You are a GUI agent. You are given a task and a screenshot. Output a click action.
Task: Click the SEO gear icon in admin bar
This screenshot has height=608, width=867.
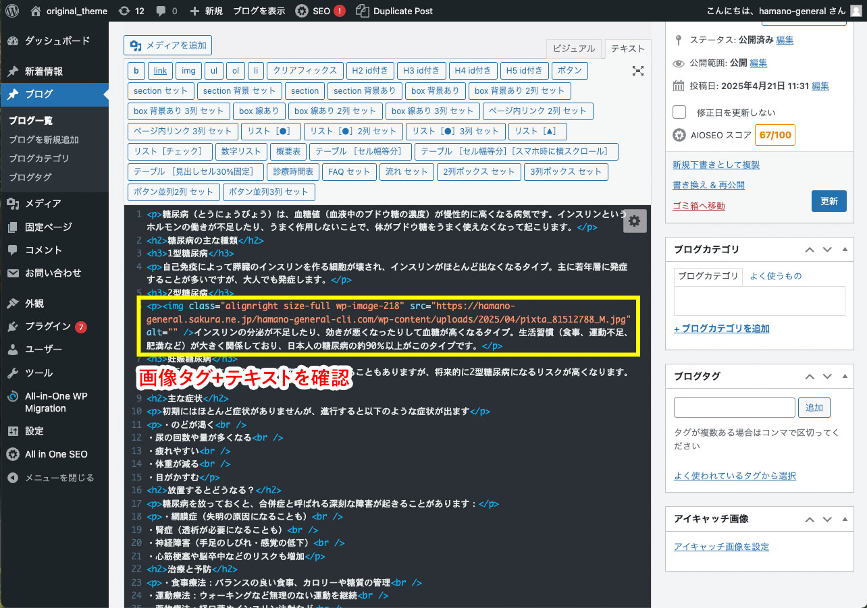pos(303,11)
